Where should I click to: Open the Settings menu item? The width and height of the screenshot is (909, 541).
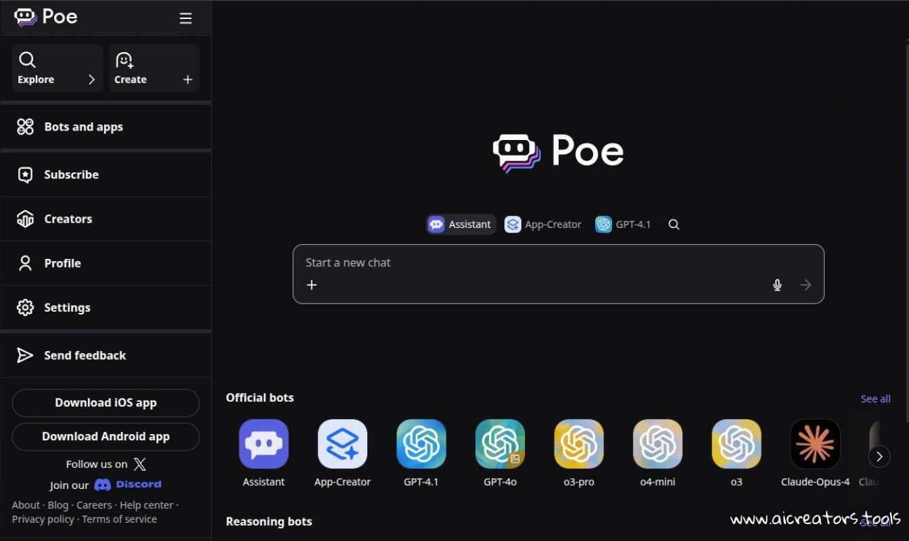pyautogui.click(x=68, y=307)
